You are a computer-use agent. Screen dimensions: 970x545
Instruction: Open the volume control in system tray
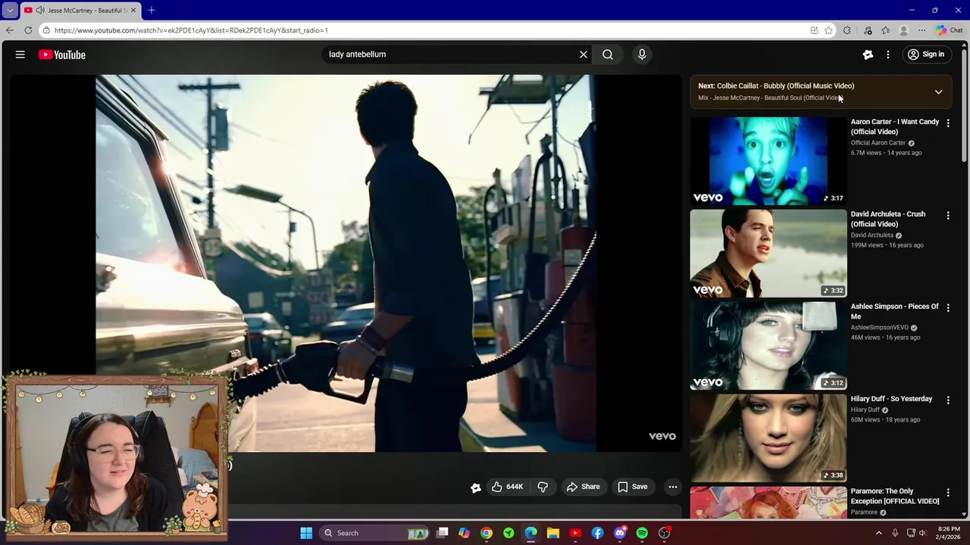point(922,533)
